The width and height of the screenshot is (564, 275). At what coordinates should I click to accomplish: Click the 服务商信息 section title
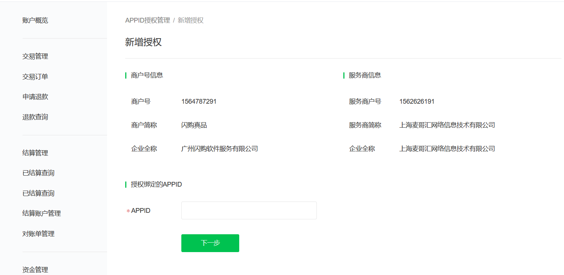coord(365,75)
